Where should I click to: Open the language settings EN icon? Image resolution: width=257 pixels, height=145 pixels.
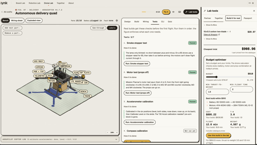click(x=251, y=3)
